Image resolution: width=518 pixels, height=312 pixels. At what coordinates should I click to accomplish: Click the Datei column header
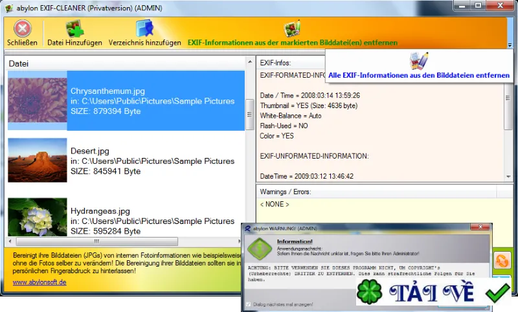126,63
